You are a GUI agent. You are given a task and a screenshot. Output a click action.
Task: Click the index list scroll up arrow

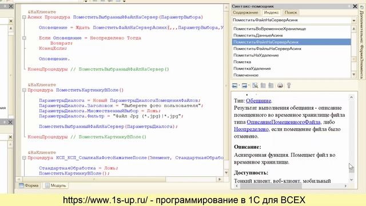[x=354, y=29]
